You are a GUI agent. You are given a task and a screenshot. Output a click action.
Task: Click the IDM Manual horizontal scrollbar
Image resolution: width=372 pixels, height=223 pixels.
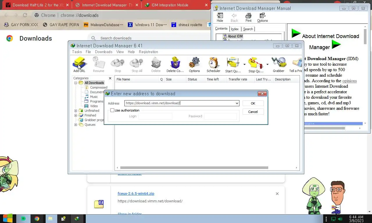324,128
